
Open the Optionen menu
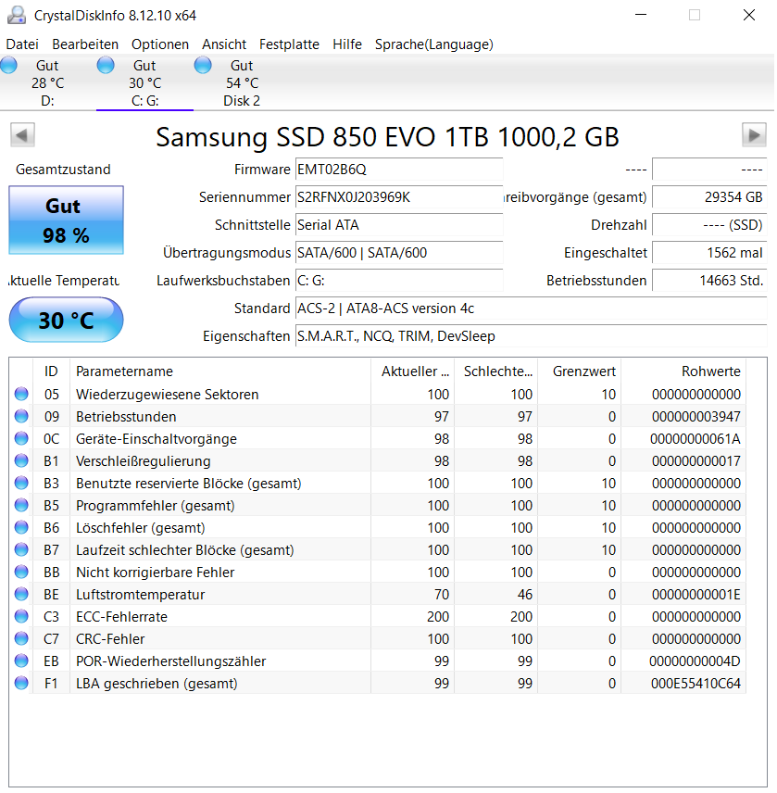click(x=159, y=44)
